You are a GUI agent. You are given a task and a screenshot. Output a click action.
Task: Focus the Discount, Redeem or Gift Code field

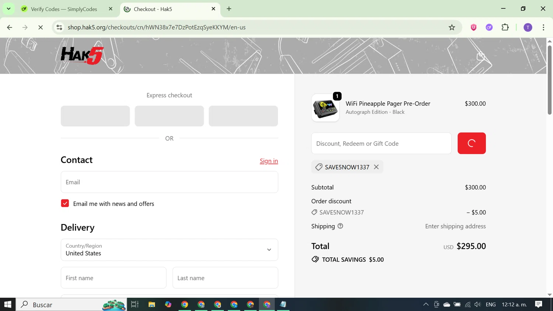pos(381,143)
